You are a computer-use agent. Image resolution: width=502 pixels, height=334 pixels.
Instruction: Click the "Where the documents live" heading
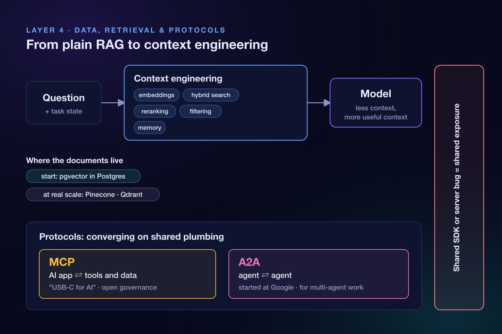75,160
